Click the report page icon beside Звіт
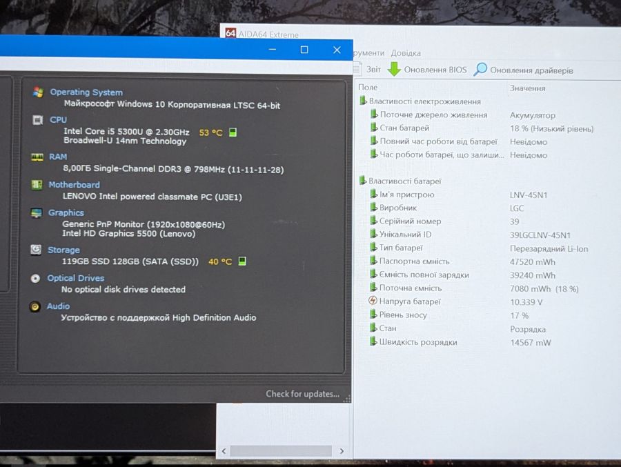This screenshot has height=467, width=621. tap(357, 69)
